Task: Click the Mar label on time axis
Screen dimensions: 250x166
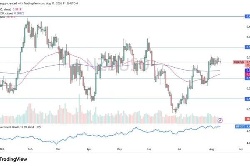Action: coord(58,149)
